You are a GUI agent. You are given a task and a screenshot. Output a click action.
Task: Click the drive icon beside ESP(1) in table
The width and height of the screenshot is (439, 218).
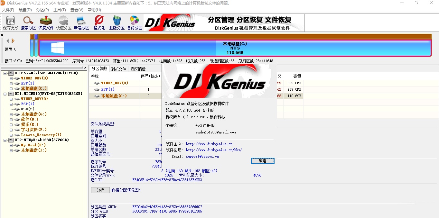[97, 89]
